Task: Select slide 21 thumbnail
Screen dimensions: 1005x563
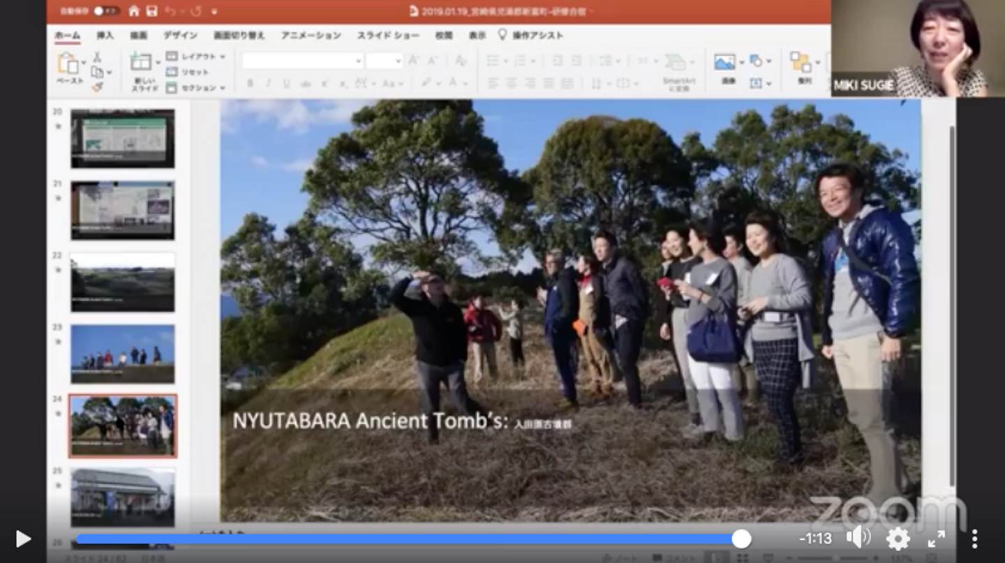Action: 123,210
